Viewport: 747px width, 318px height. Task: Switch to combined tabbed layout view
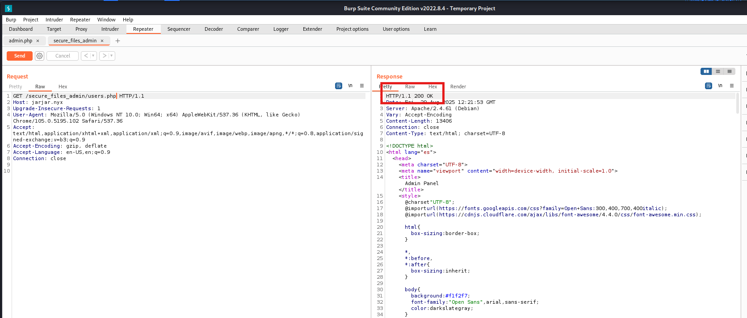(x=730, y=71)
